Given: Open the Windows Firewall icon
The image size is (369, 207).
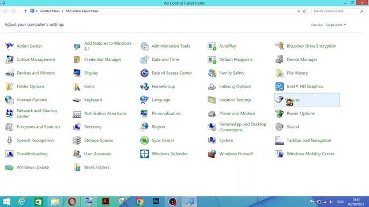Looking at the screenshot, I should coord(212,154).
